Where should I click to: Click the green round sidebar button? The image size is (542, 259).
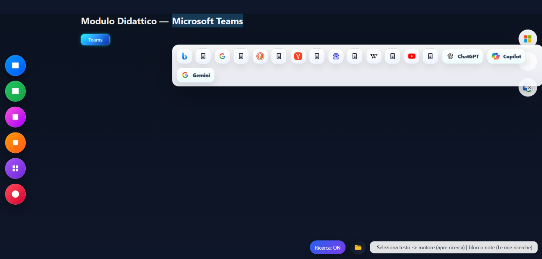(15, 91)
